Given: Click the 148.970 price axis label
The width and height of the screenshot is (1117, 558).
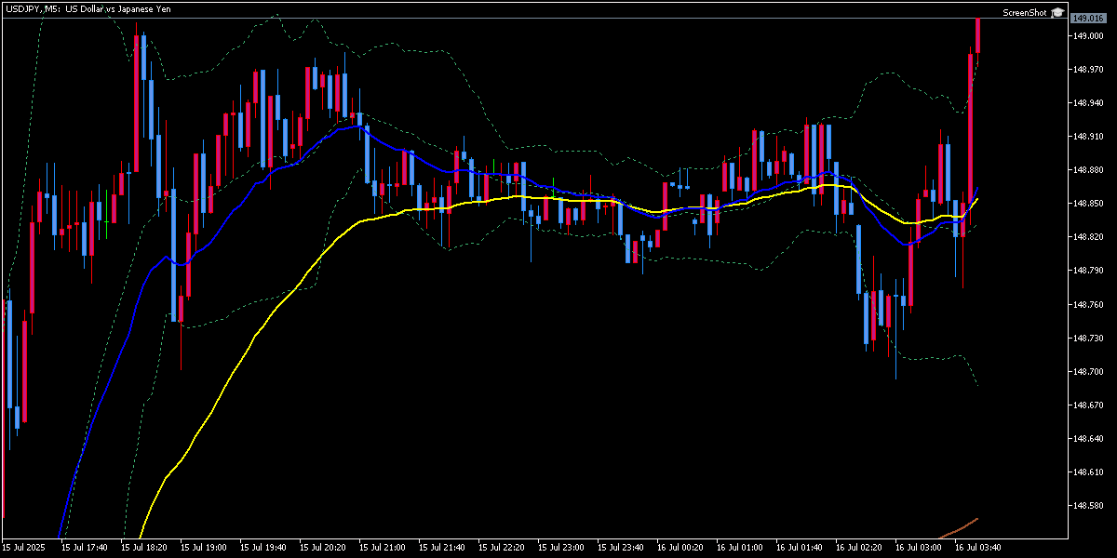Looking at the screenshot, I should [x=1088, y=70].
